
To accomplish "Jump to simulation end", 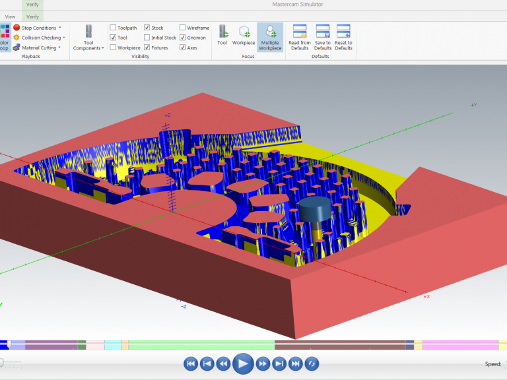I will [295, 364].
